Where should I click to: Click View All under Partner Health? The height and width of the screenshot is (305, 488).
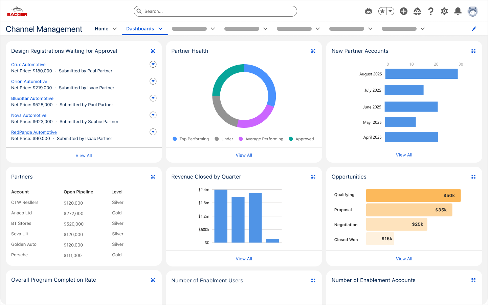[x=244, y=155]
